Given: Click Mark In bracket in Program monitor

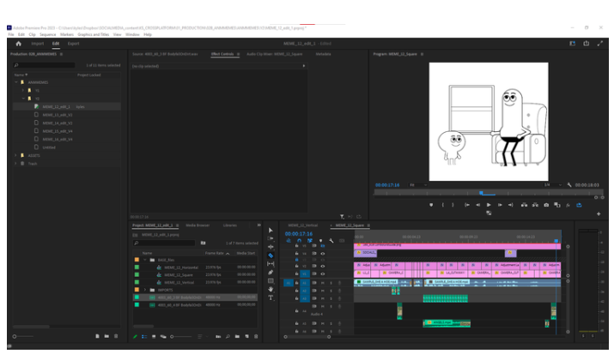Looking at the screenshot, I should (x=443, y=205).
